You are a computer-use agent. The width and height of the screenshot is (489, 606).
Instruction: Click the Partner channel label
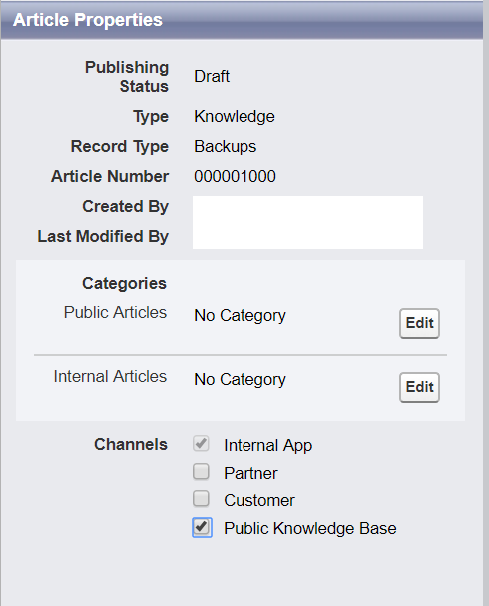(250, 474)
